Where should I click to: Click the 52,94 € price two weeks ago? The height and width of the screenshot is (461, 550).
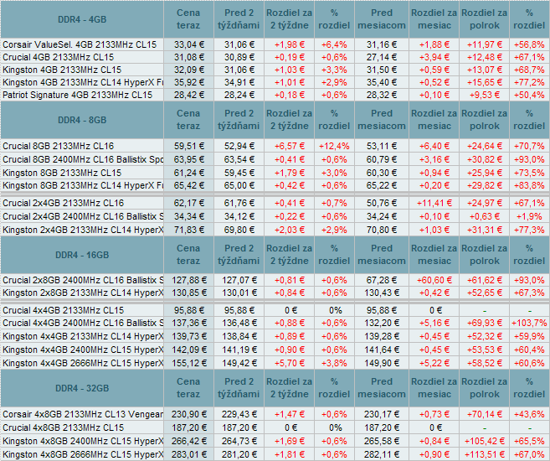pos(239,146)
